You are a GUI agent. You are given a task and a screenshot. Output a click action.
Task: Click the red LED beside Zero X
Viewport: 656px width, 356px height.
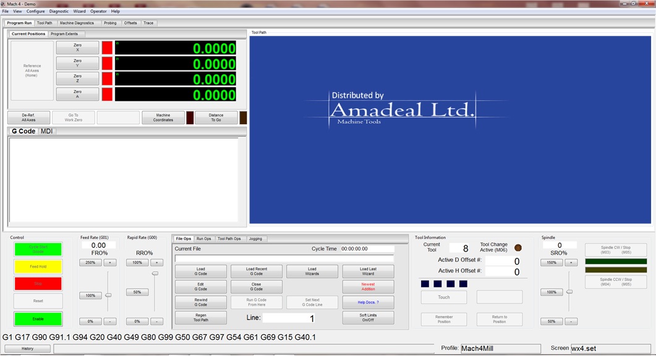coord(107,48)
